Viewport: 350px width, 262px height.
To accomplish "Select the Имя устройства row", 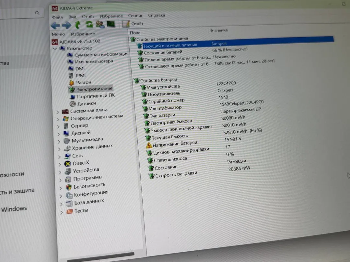I will [188, 85].
